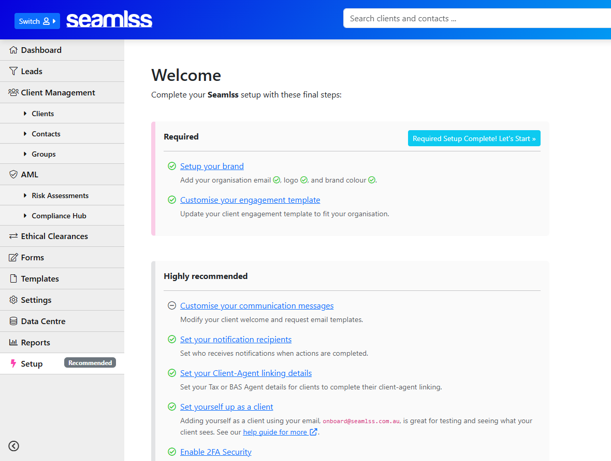
Task: Open the Forms section
Action: click(62, 258)
